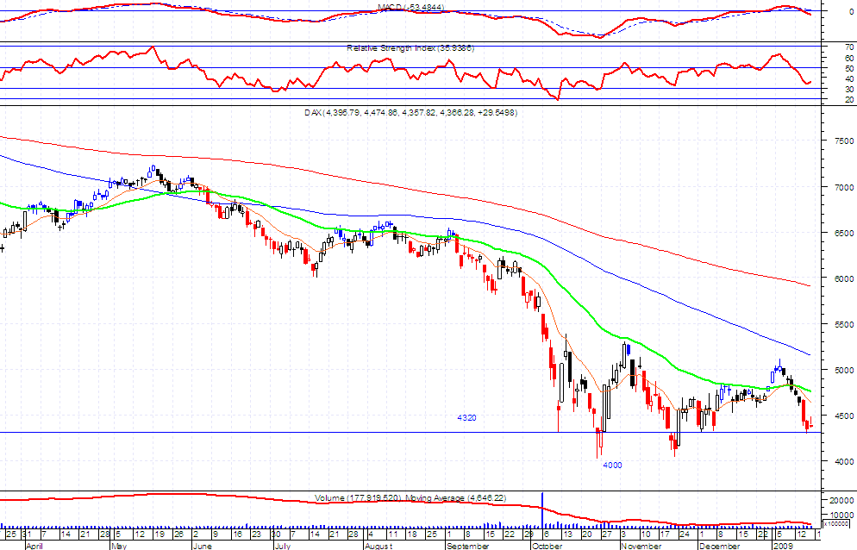Screen dimensions: 857x550
Task: Click the May month label
Action: tap(119, 546)
